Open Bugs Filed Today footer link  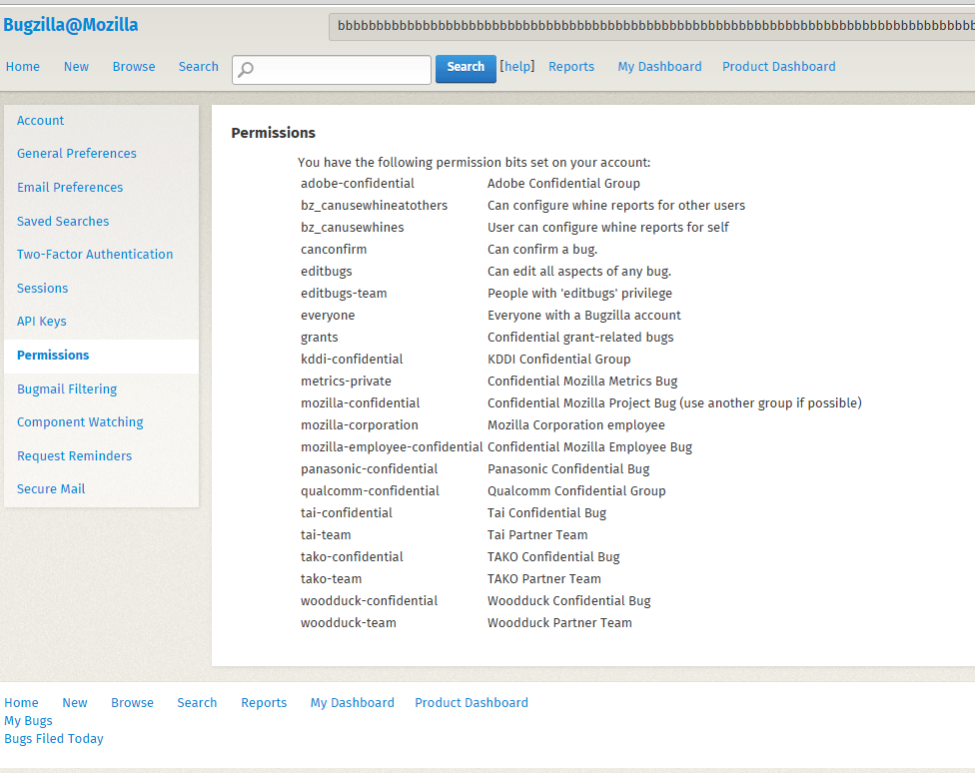click(x=54, y=739)
